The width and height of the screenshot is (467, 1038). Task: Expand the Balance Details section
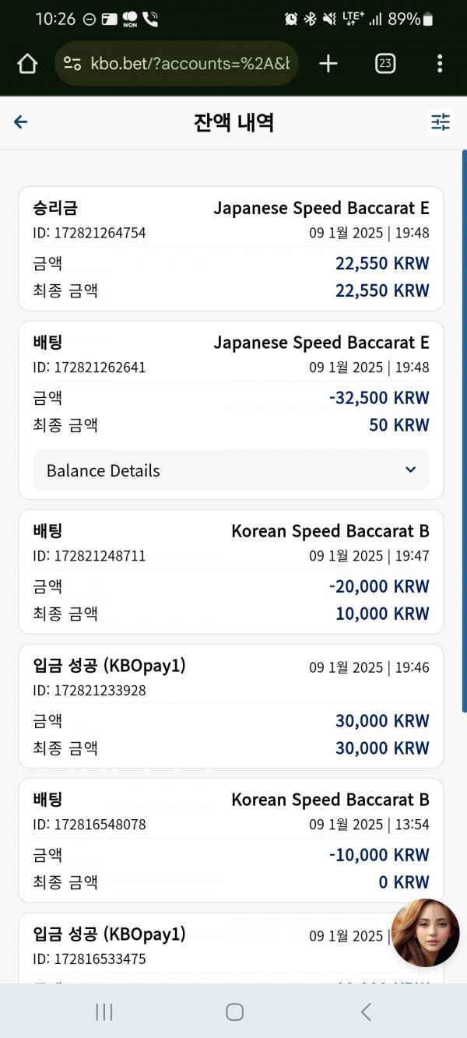click(231, 470)
